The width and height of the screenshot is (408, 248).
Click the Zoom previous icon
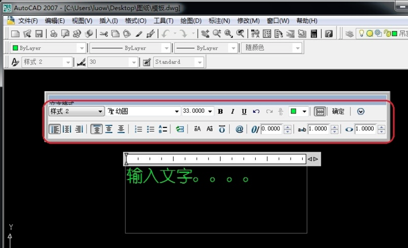[240, 33]
